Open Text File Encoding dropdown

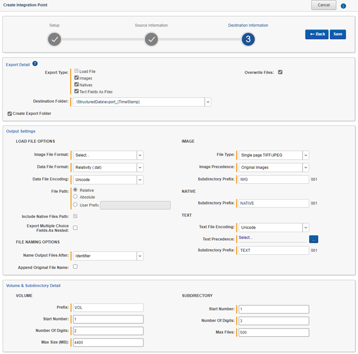point(306,228)
